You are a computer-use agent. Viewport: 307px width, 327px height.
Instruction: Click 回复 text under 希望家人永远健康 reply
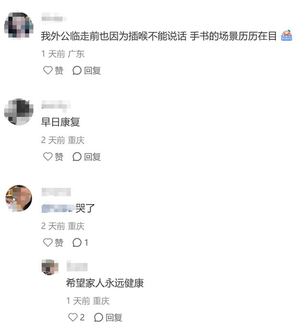pos(114,317)
